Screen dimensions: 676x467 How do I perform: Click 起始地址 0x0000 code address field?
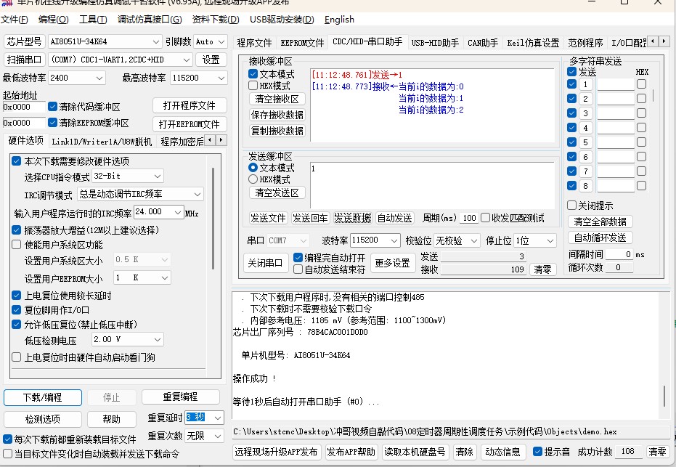coord(24,107)
